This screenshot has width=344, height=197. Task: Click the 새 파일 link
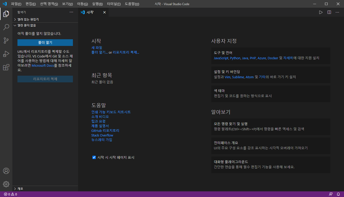[x=97, y=47]
